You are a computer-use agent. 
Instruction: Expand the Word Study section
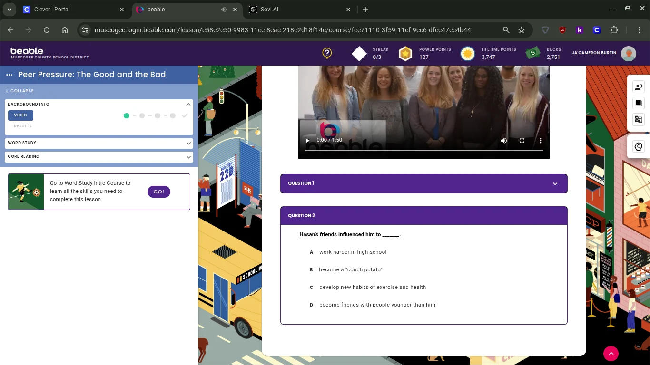pos(99,143)
